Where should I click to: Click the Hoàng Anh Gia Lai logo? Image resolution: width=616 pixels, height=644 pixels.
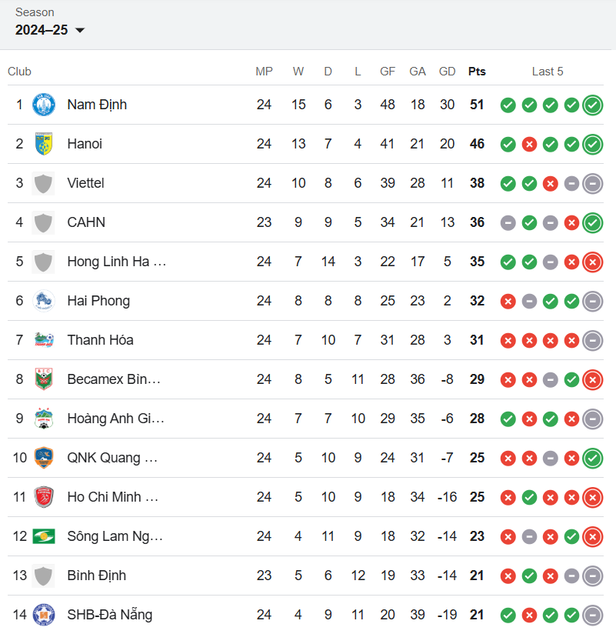(x=44, y=419)
